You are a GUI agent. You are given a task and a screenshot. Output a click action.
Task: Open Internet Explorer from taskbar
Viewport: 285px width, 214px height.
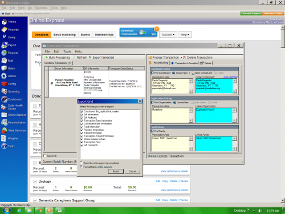click(x=19, y=211)
